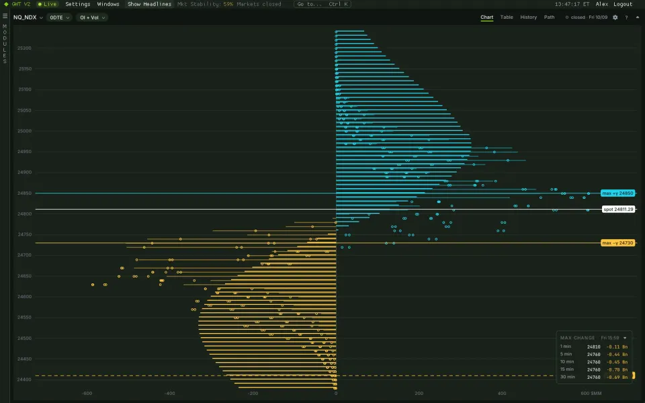645x403 pixels.
Task: Click the 5 min row in Max Change
Action: pyautogui.click(x=593, y=354)
